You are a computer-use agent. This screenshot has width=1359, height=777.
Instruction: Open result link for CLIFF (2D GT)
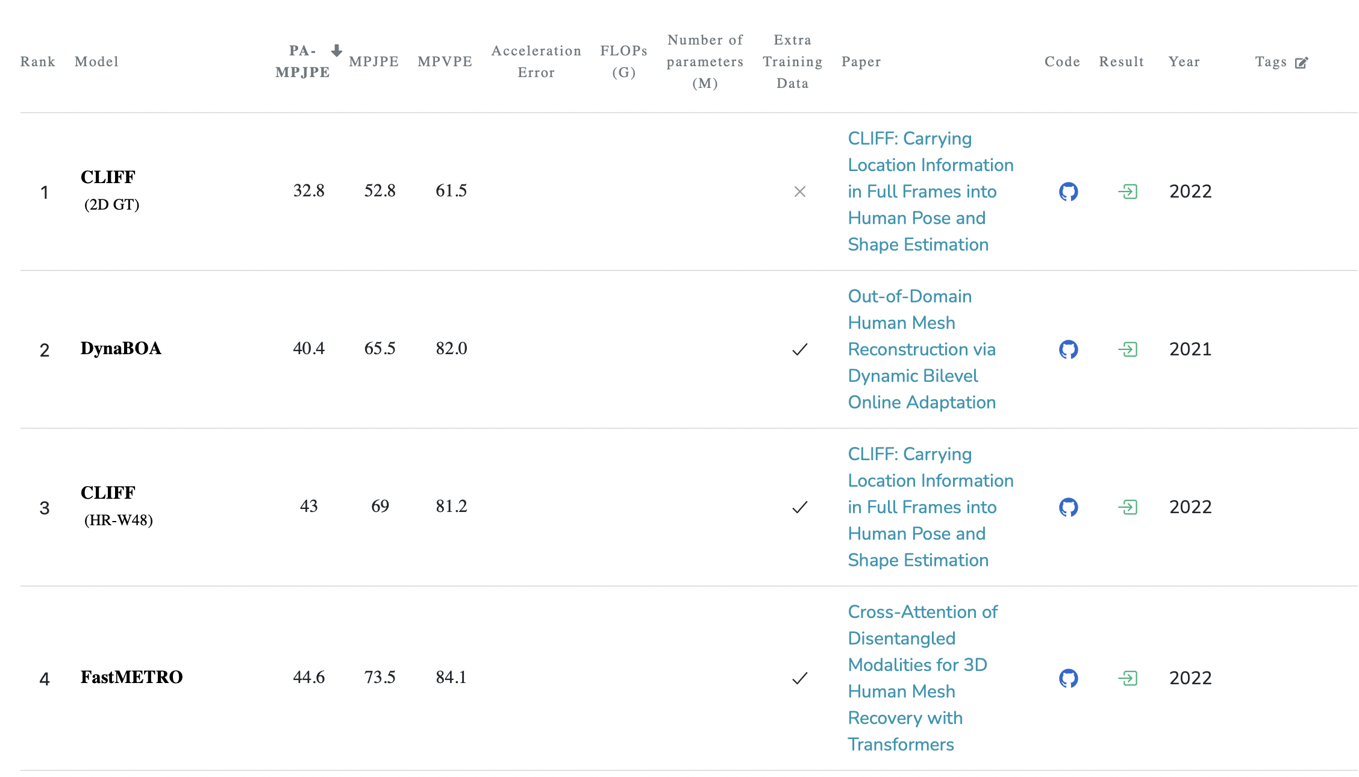tap(1127, 192)
